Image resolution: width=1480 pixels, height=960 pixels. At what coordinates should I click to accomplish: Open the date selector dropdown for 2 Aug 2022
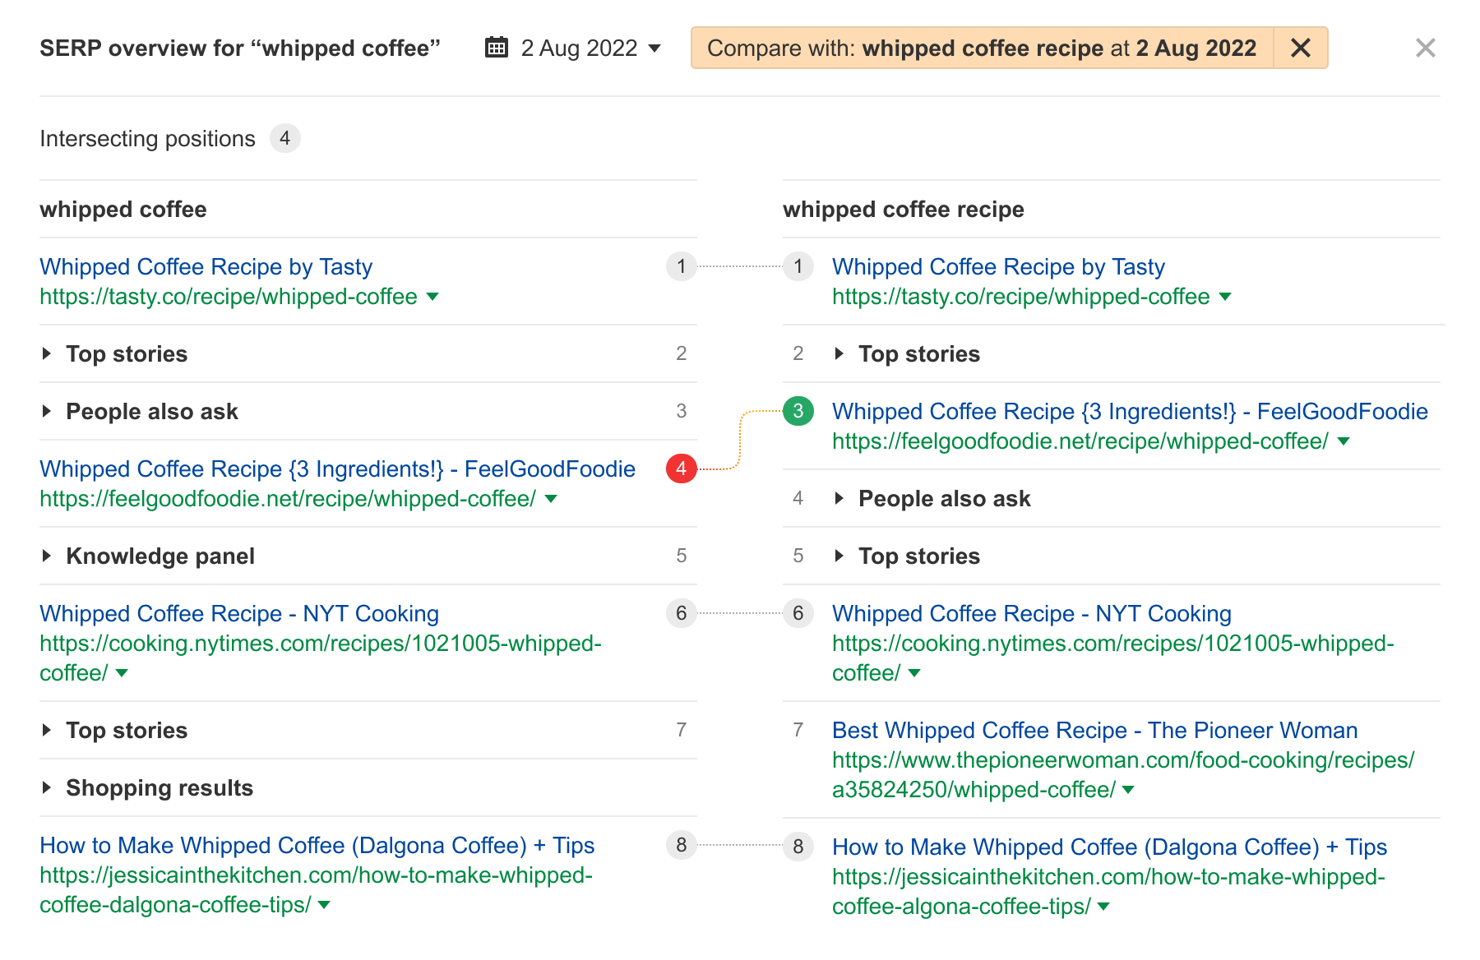coord(654,49)
